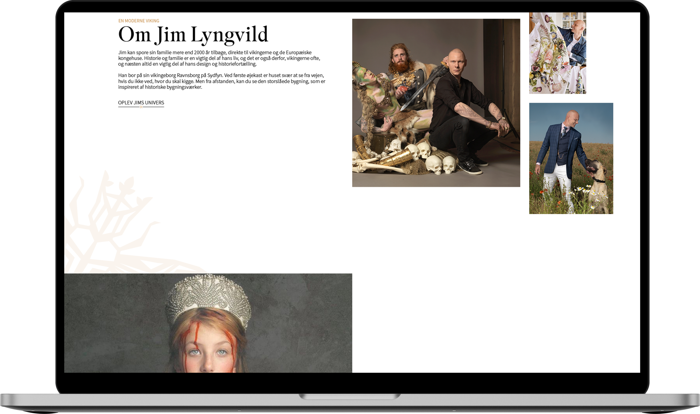Open the floral fabric photo thumbnail

click(557, 53)
